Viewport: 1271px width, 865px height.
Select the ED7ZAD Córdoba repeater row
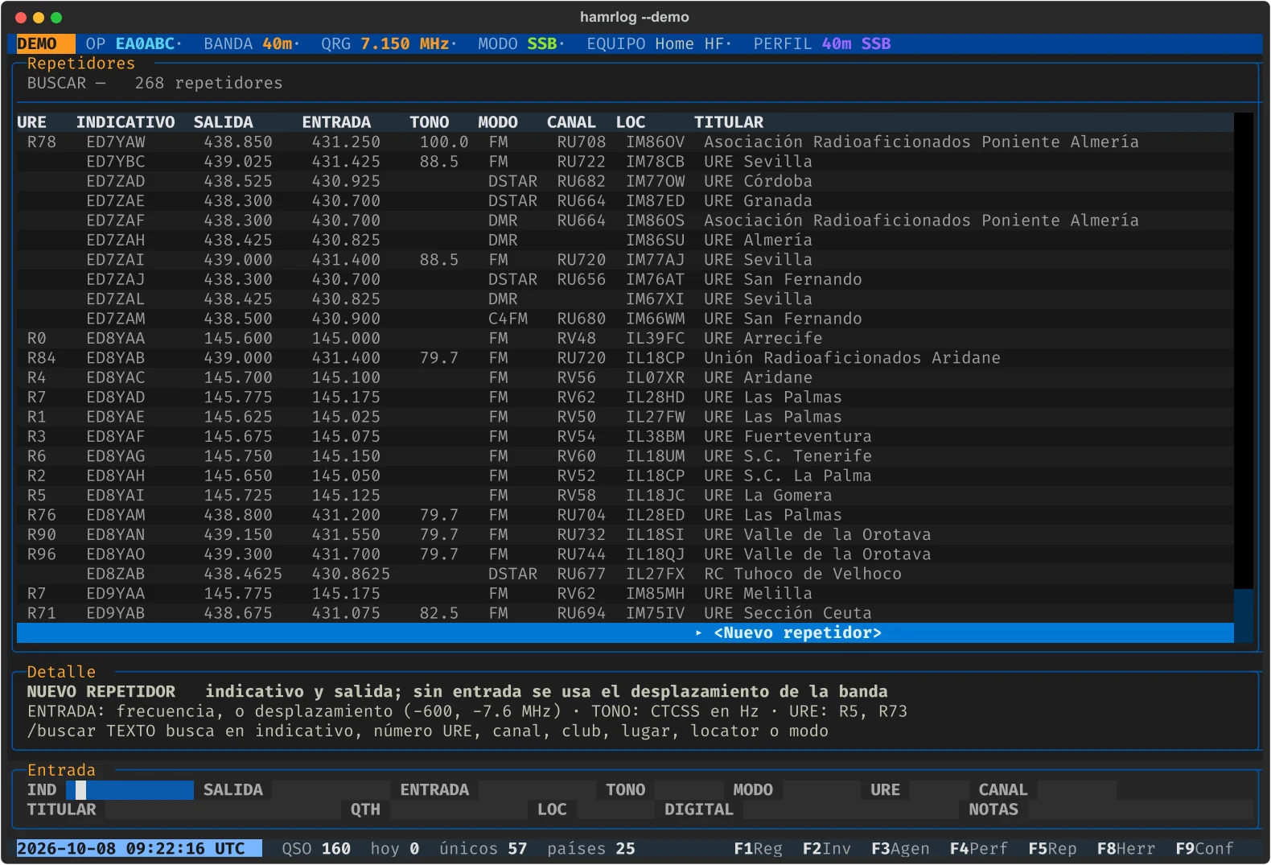[x=625, y=182]
